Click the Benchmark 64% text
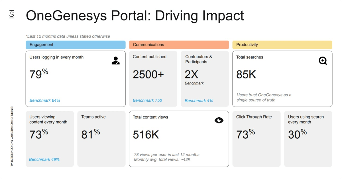342x179 pixels. [45, 100]
